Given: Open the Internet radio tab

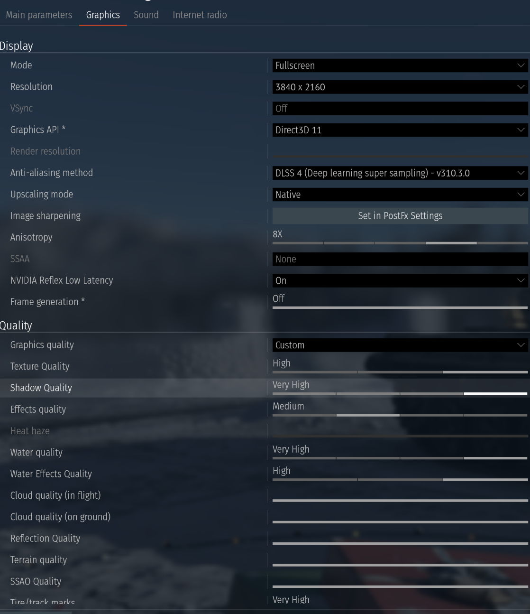Looking at the screenshot, I should [200, 15].
